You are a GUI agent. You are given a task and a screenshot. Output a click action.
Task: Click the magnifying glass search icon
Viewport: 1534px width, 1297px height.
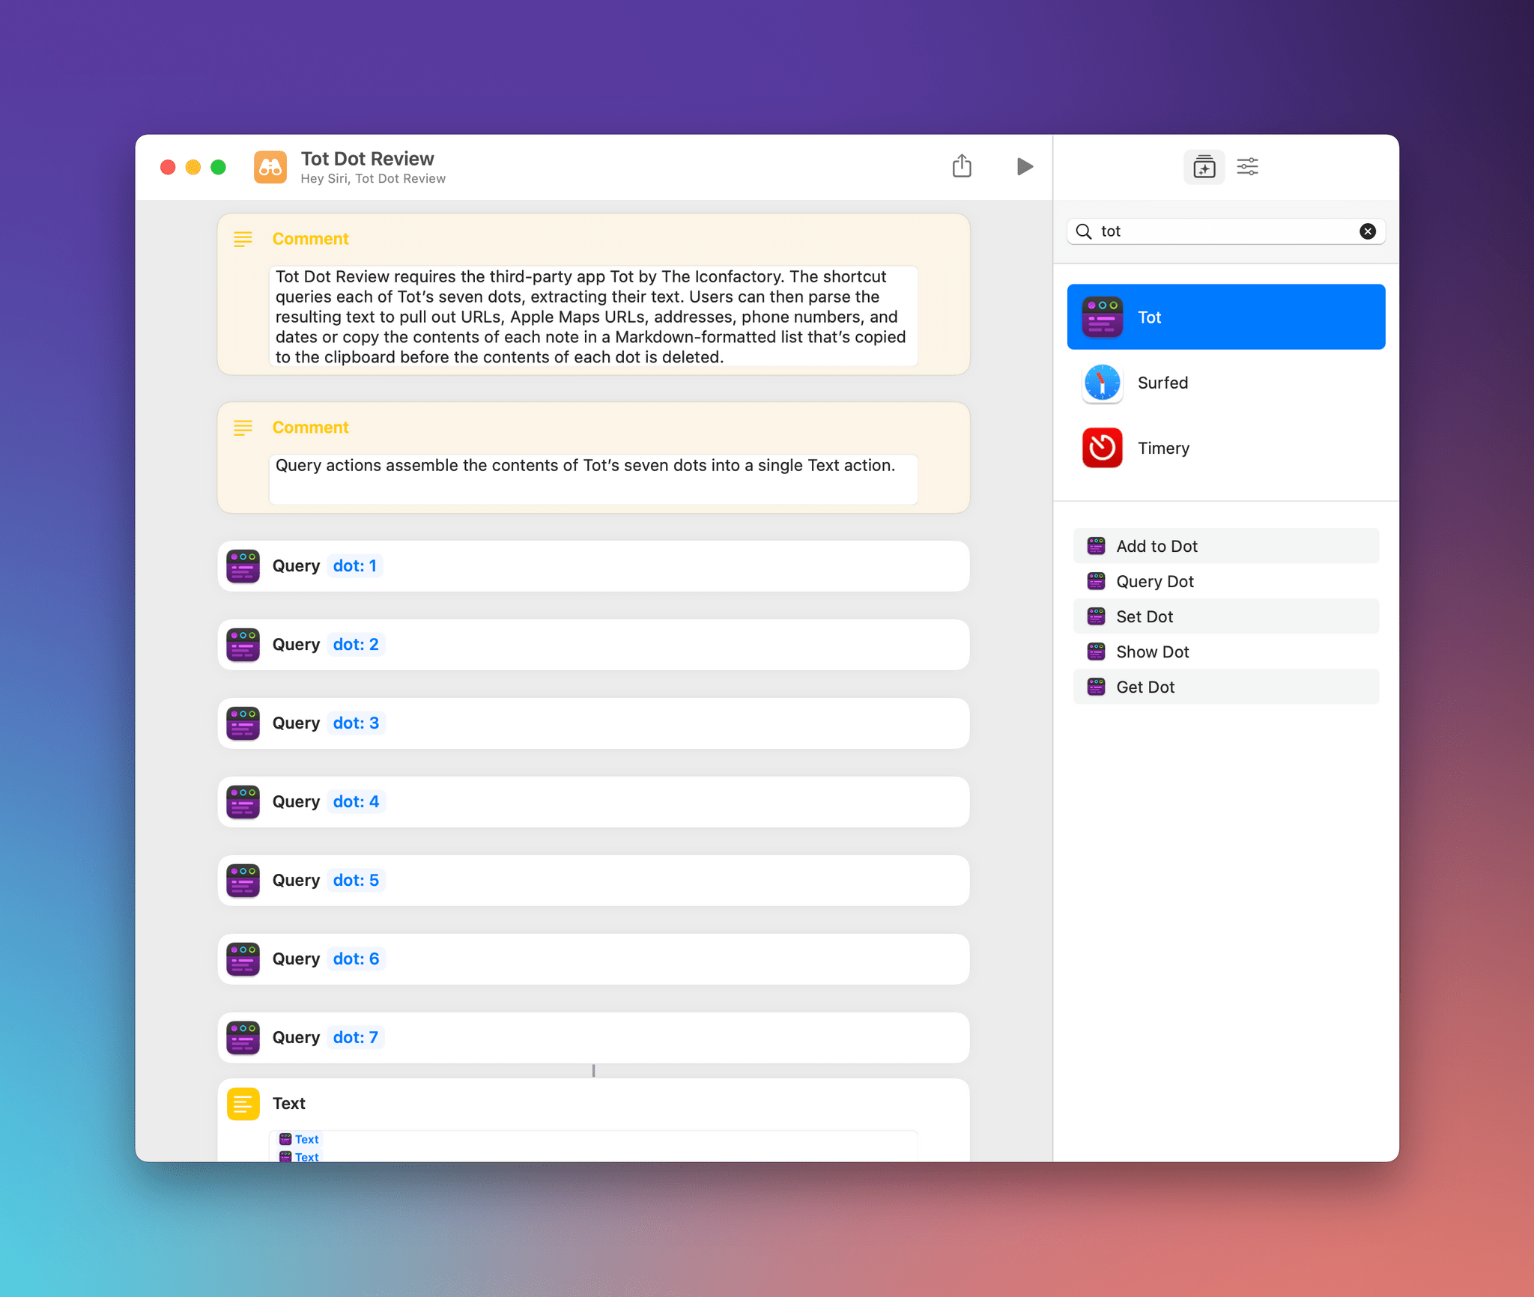(1083, 231)
